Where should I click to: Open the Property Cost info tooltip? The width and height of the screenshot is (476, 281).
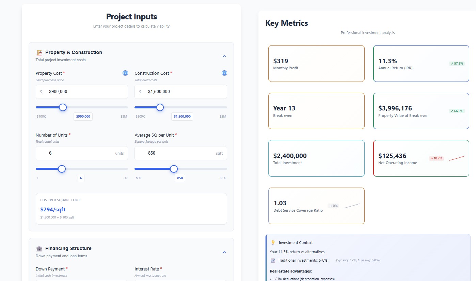[x=125, y=73]
